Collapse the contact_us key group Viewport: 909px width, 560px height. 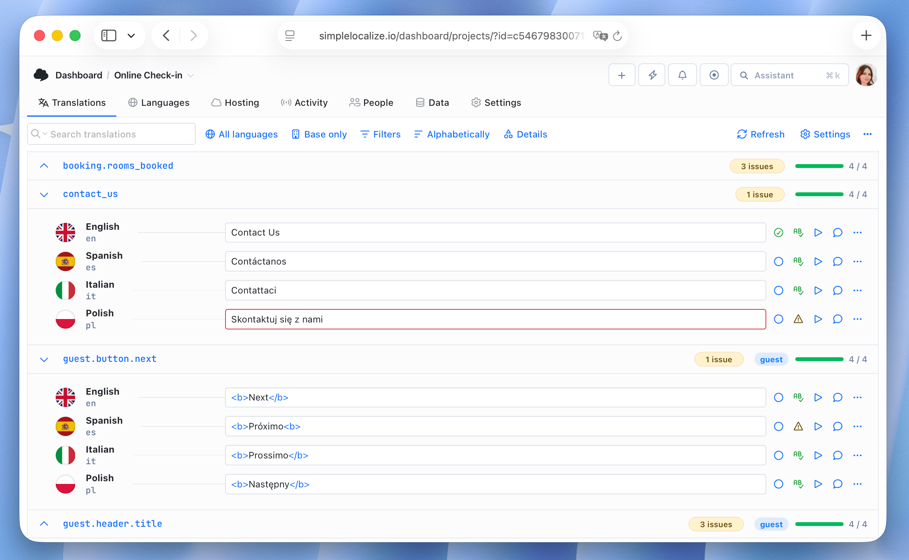click(44, 194)
